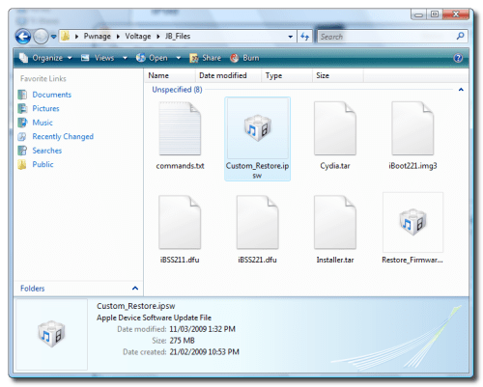Expand arrow between Voltage and JB_Files
The image size is (483, 387).
coord(158,37)
